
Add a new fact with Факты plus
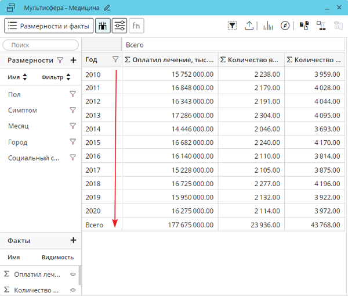(x=73, y=241)
